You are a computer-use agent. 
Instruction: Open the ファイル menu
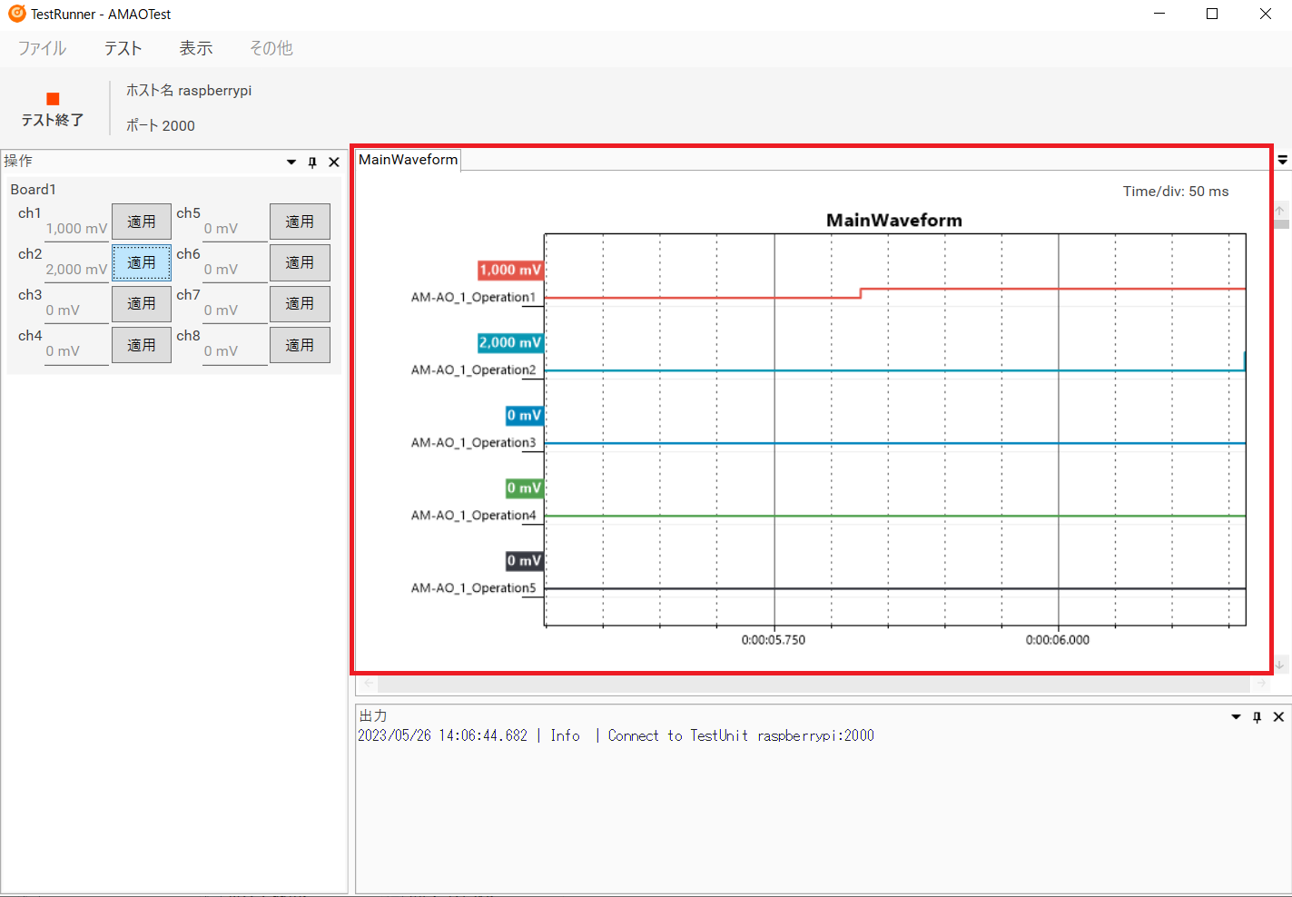tap(42, 48)
